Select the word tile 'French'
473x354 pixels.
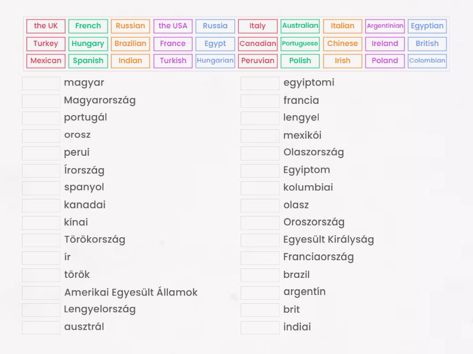pos(88,26)
